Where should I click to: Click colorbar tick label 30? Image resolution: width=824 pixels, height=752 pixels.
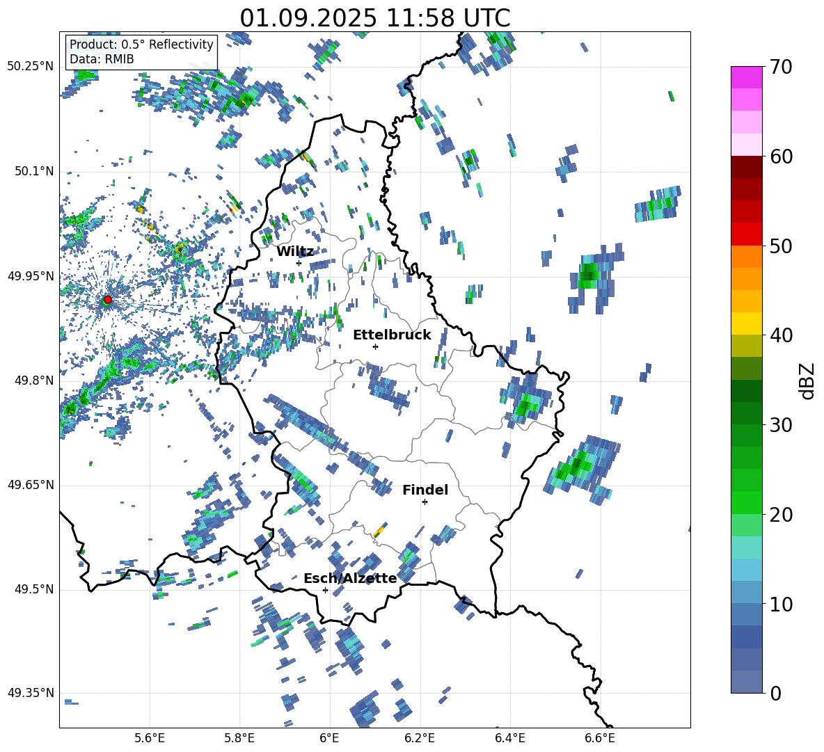780,425
